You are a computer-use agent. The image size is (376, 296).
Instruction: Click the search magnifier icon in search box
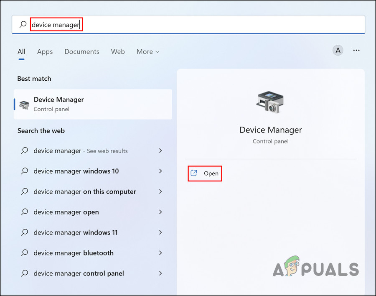[23, 24]
